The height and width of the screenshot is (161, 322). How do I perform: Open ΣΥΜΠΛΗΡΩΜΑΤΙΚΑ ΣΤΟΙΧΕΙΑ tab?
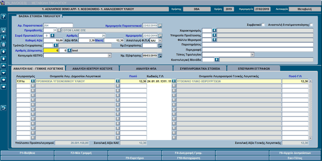tap(200, 68)
